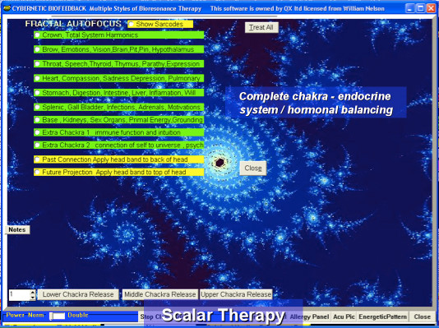Choose the Throat, Speech, Thyroid option
The height and width of the screenshot is (328, 439).
tap(118, 64)
